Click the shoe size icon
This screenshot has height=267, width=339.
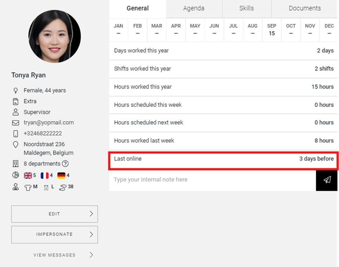click(x=62, y=187)
